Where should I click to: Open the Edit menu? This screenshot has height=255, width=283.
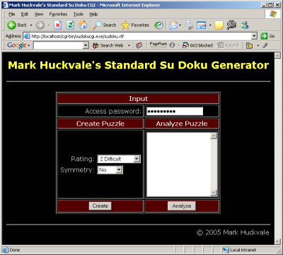pyautogui.click(x=25, y=14)
